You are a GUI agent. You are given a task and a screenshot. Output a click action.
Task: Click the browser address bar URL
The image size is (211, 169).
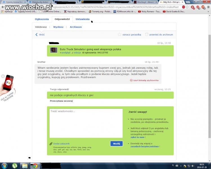pyautogui.click(x=115, y=7)
